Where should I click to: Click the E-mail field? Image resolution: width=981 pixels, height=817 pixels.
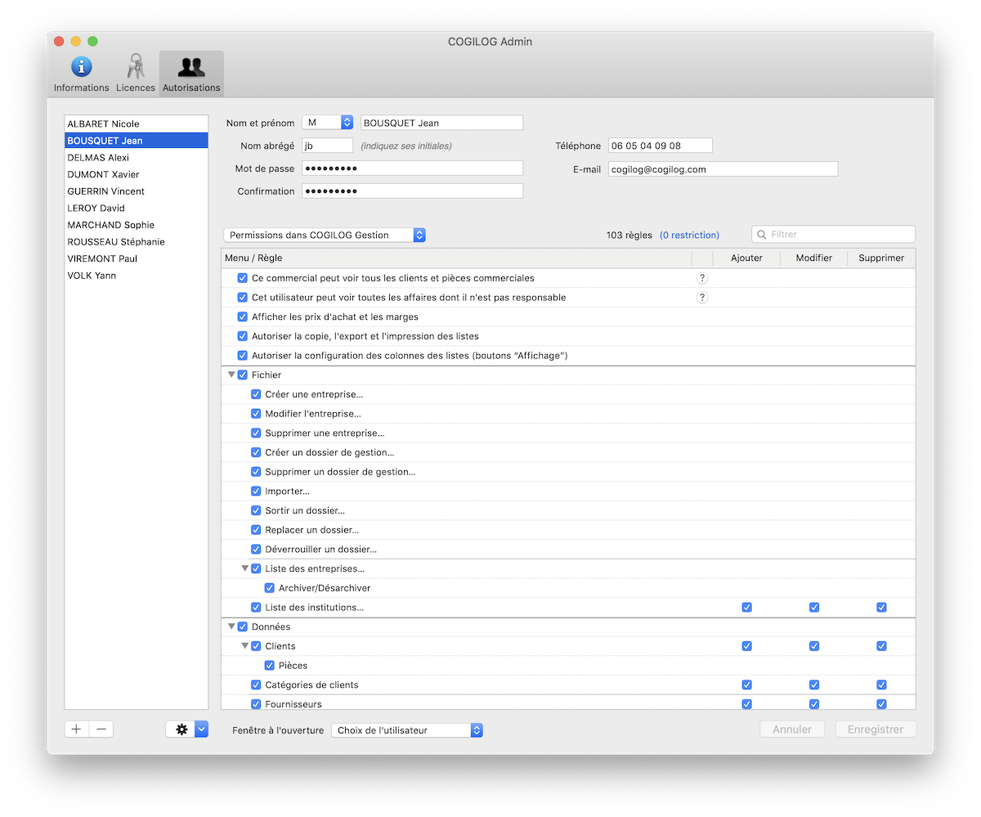[x=723, y=169]
